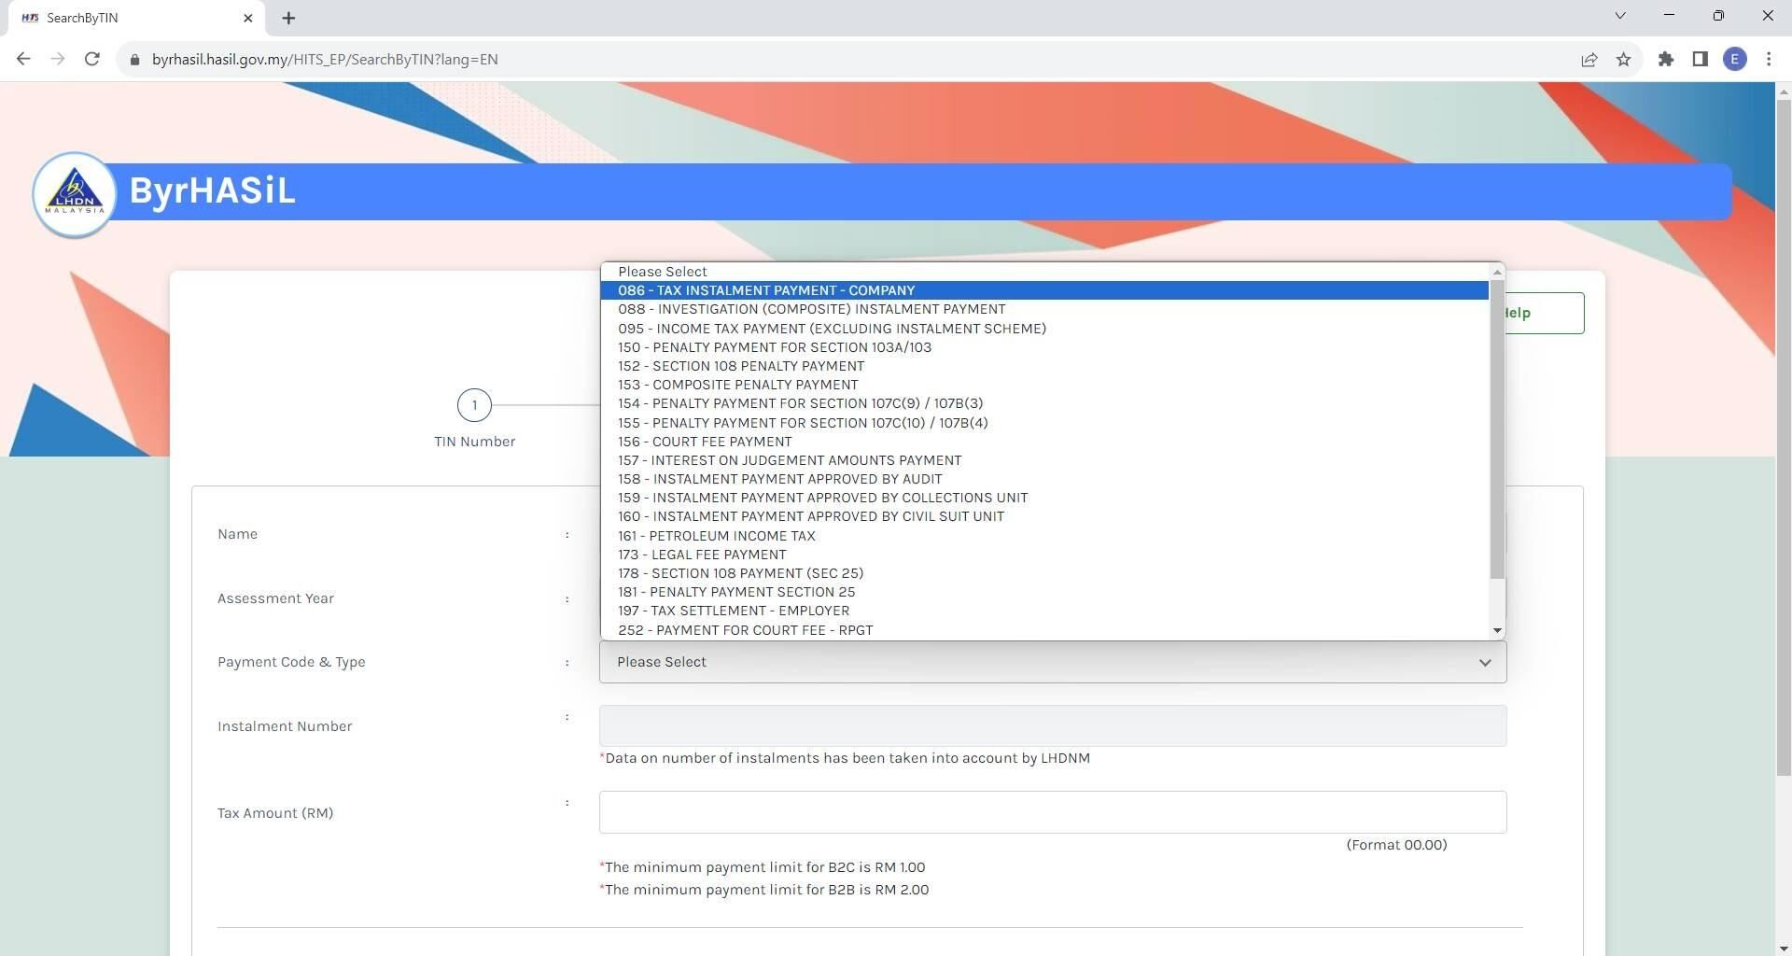Select 252 - Payment for Court Fee - RPGT
Viewport: 1792px width, 956px height.
point(1044,630)
